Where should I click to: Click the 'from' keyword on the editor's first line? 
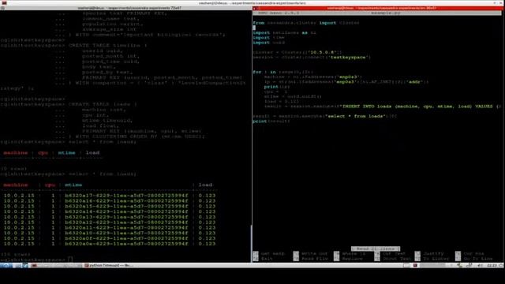tap(259, 23)
